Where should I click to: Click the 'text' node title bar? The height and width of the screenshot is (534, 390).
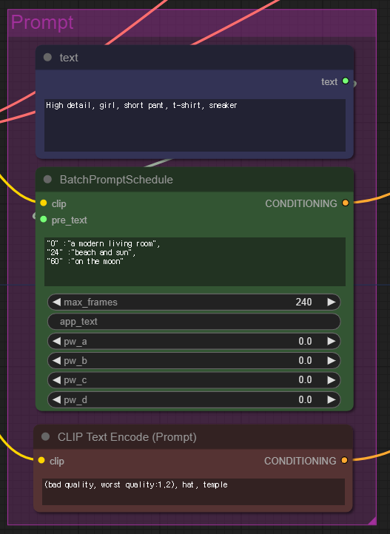(195, 58)
